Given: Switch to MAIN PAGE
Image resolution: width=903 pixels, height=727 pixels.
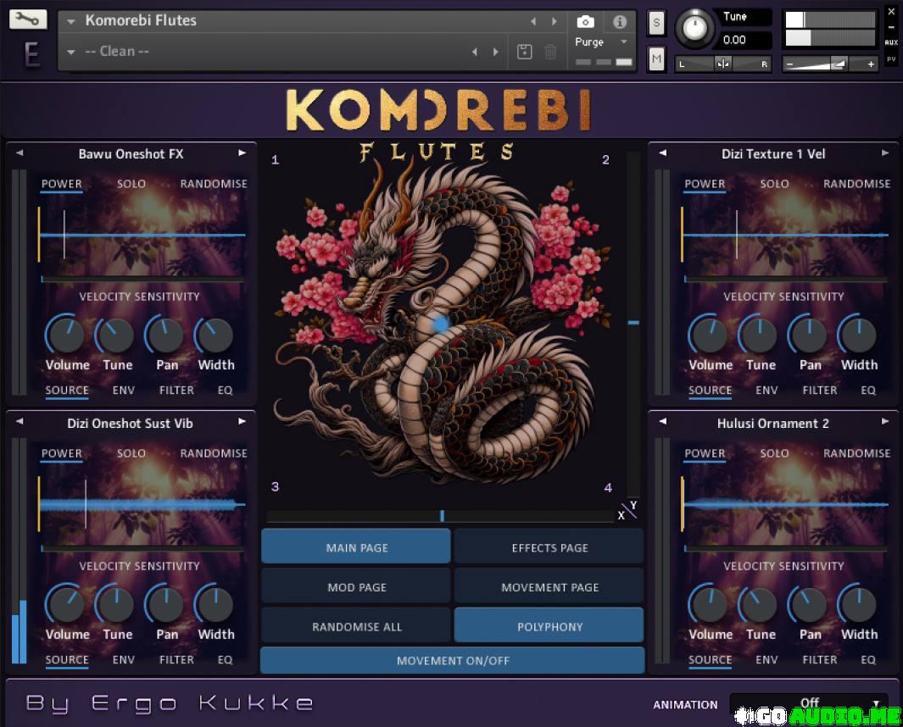Looking at the screenshot, I should 356,547.
